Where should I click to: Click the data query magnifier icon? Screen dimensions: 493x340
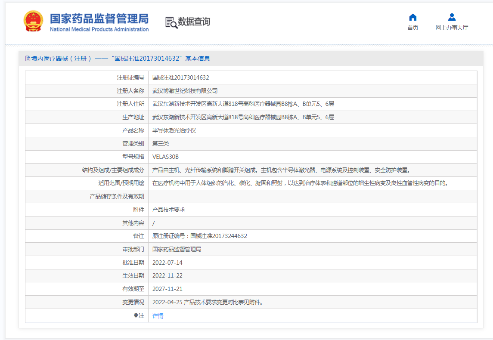(171, 22)
